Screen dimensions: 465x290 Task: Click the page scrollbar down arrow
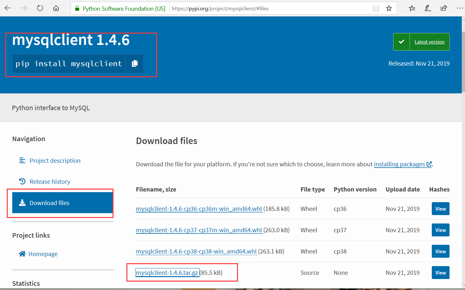click(463, 285)
